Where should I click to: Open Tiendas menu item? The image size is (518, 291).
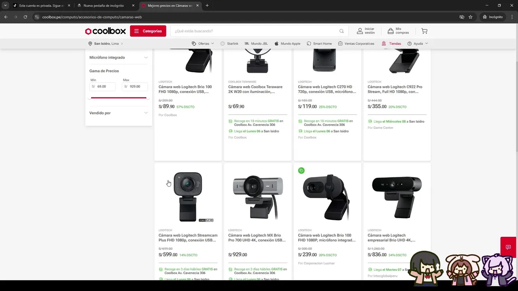coord(391,44)
